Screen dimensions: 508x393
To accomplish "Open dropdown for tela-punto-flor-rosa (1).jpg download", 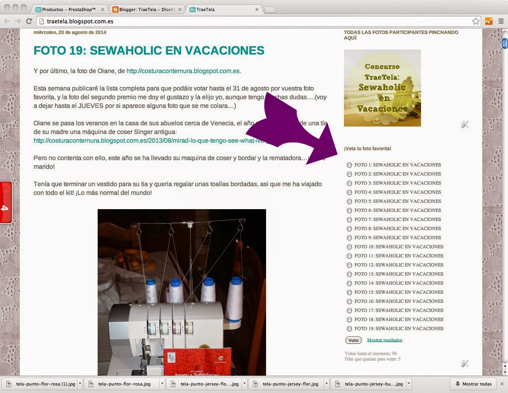I will coord(80,384).
